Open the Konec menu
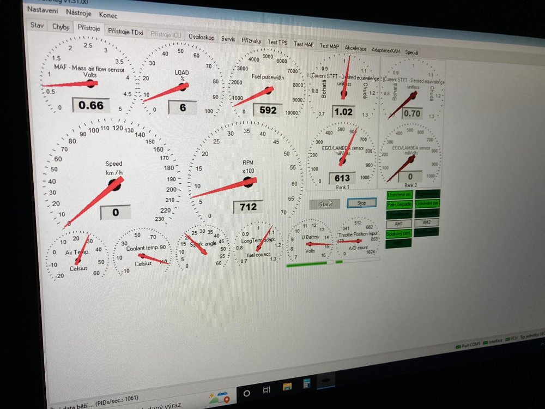This screenshot has height=409, width=545. point(108,15)
